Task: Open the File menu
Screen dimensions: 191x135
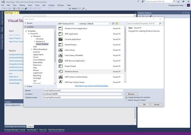Action: pyautogui.click(x=2, y=5)
